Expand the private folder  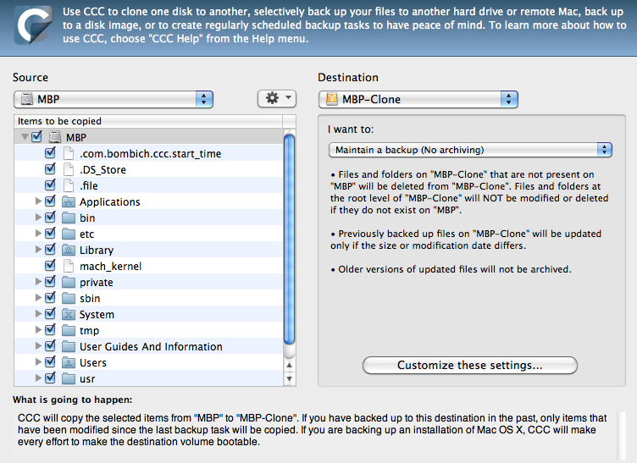point(38,281)
